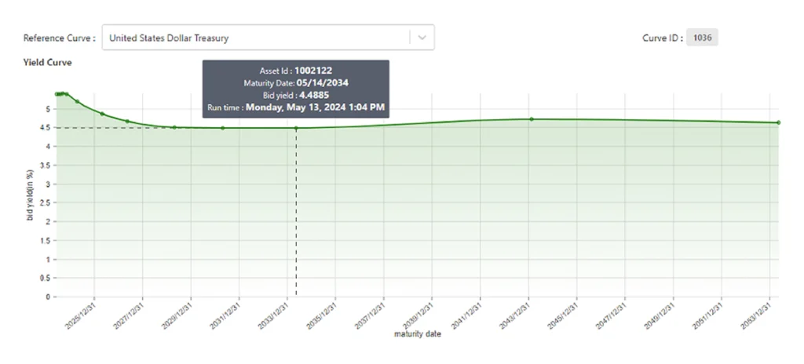Click the United States Dollar Treasury selection box

point(258,38)
